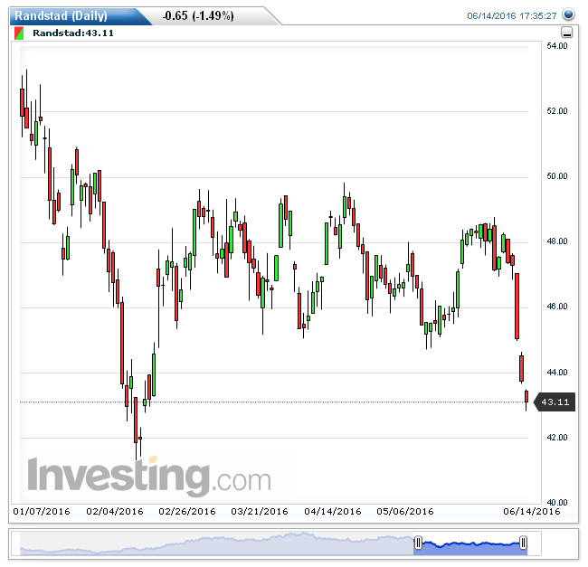Click the 02/04/2016 date label
This screenshot has width=588, height=567.
(115, 512)
